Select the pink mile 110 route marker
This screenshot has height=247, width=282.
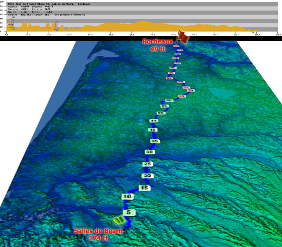click(x=177, y=54)
